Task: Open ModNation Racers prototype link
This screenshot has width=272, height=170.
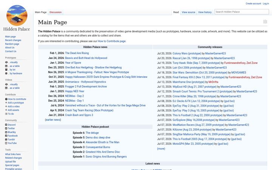Action: click(x=198, y=125)
